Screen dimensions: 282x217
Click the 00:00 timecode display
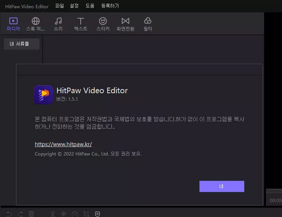pyautogui.click(x=276, y=200)
